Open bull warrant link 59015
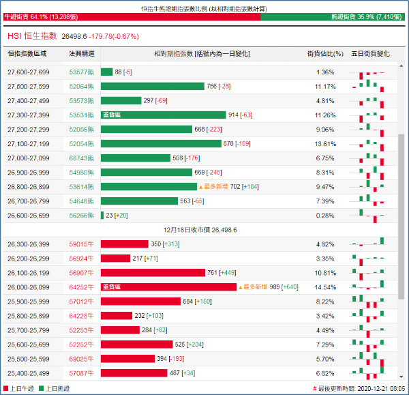Viewport: 409px width, 395px height. click(x=81, y=244)
